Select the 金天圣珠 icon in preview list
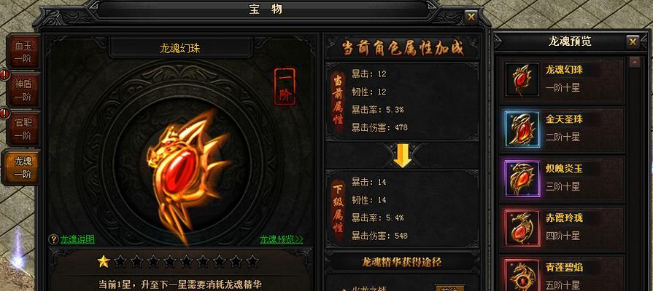653x291 pixels. (x=522, y=129)
